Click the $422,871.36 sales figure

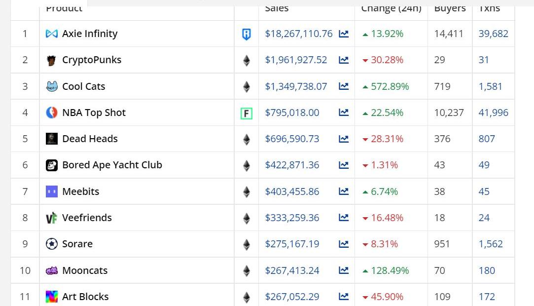pyautogui.click(x=292, y=165)
